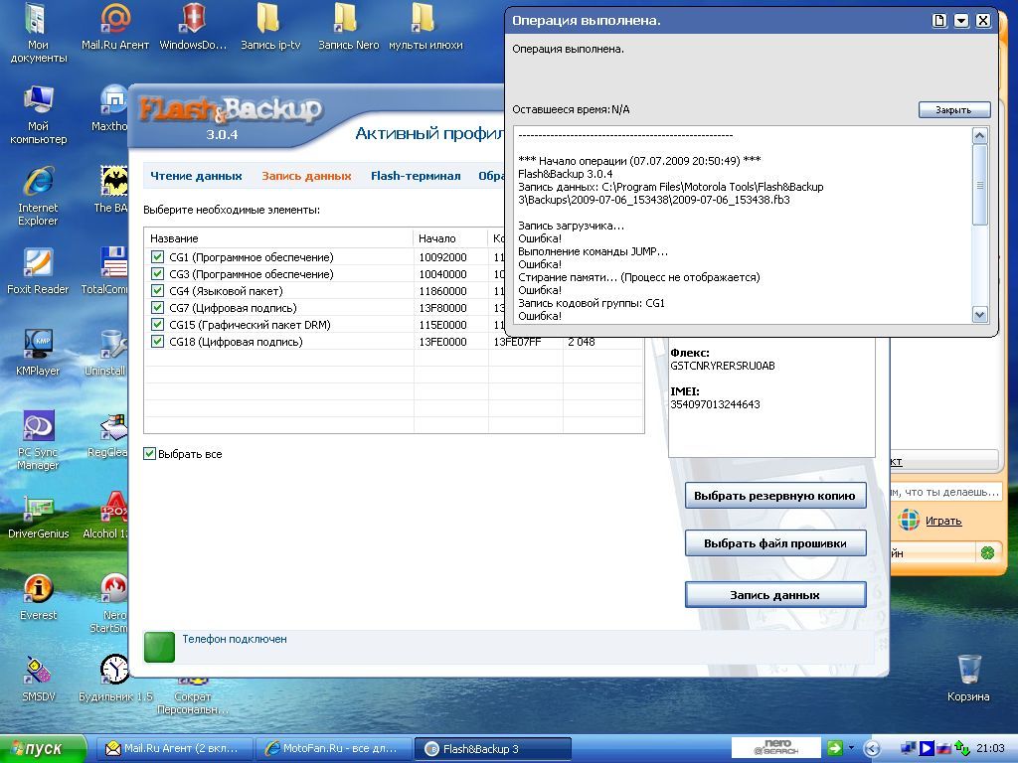Click the Nero Search input box on the taskbar
This screenshot has height=763, width=1018.
click(x=777, y=748)
